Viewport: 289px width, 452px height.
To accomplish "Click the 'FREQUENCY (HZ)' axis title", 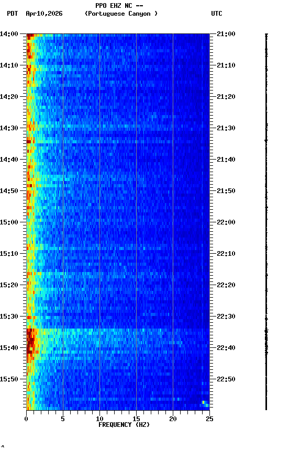I will coord(124,425).
